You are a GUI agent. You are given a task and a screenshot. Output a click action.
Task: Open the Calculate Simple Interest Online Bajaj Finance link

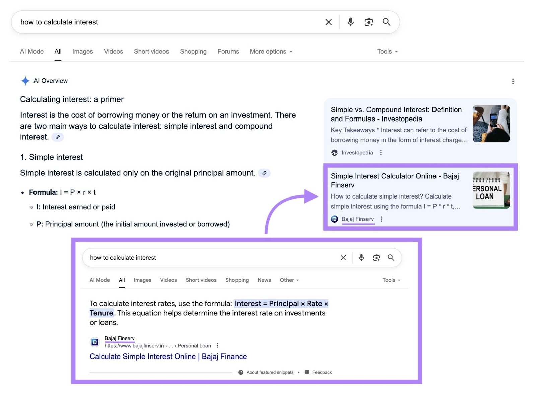(168, 357)
